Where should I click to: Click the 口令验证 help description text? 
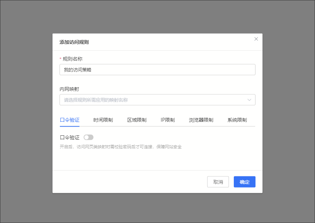click(x=121, y=147)
